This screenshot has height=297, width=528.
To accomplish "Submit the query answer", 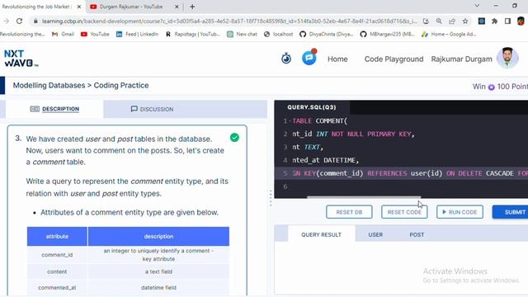I will pos(511,212).
